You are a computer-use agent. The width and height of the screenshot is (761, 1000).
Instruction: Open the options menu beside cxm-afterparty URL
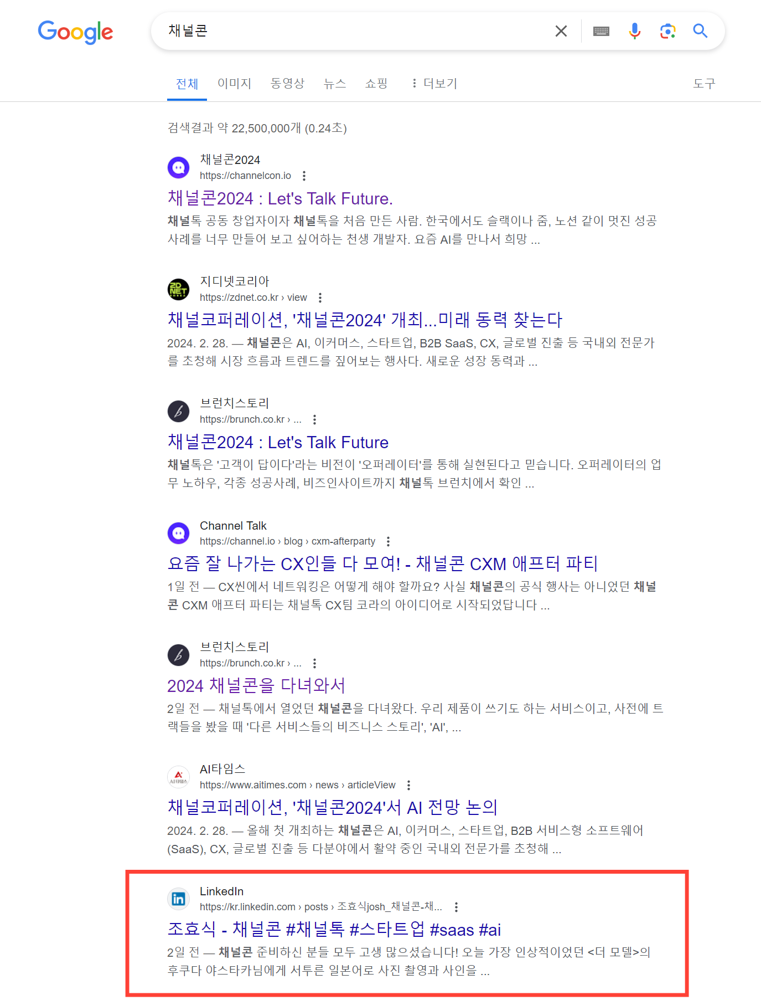click(388, 541)
